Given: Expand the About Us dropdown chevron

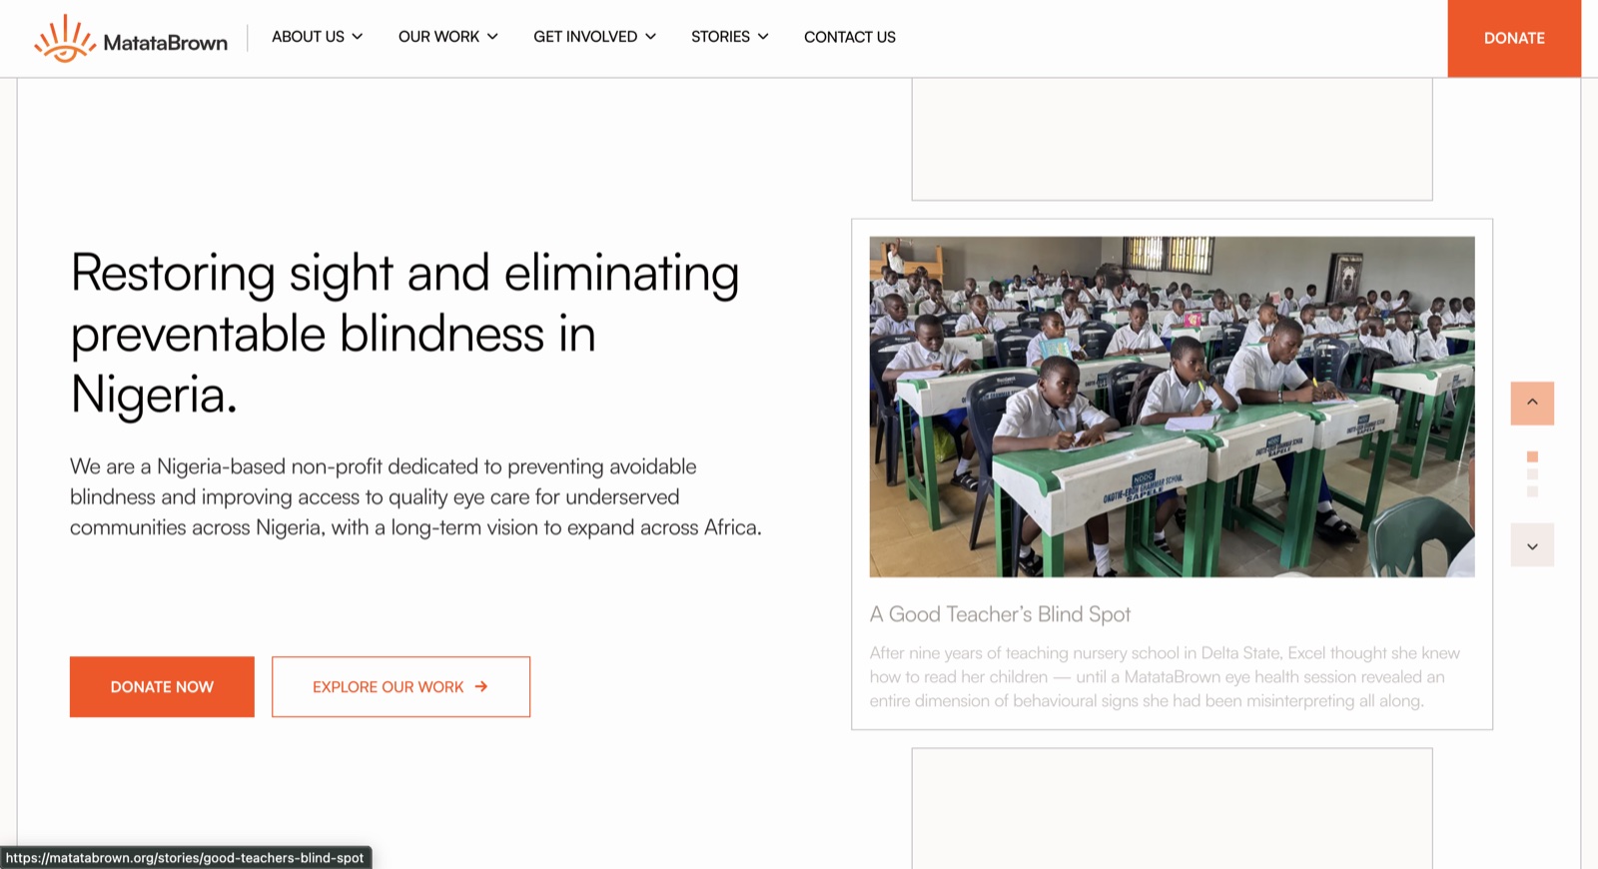Looking at the screenshot, I should pos(358,37).
